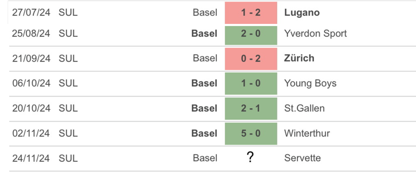
Task: Click the 27/07/24 match date
Action: click(x=31, y=13)
